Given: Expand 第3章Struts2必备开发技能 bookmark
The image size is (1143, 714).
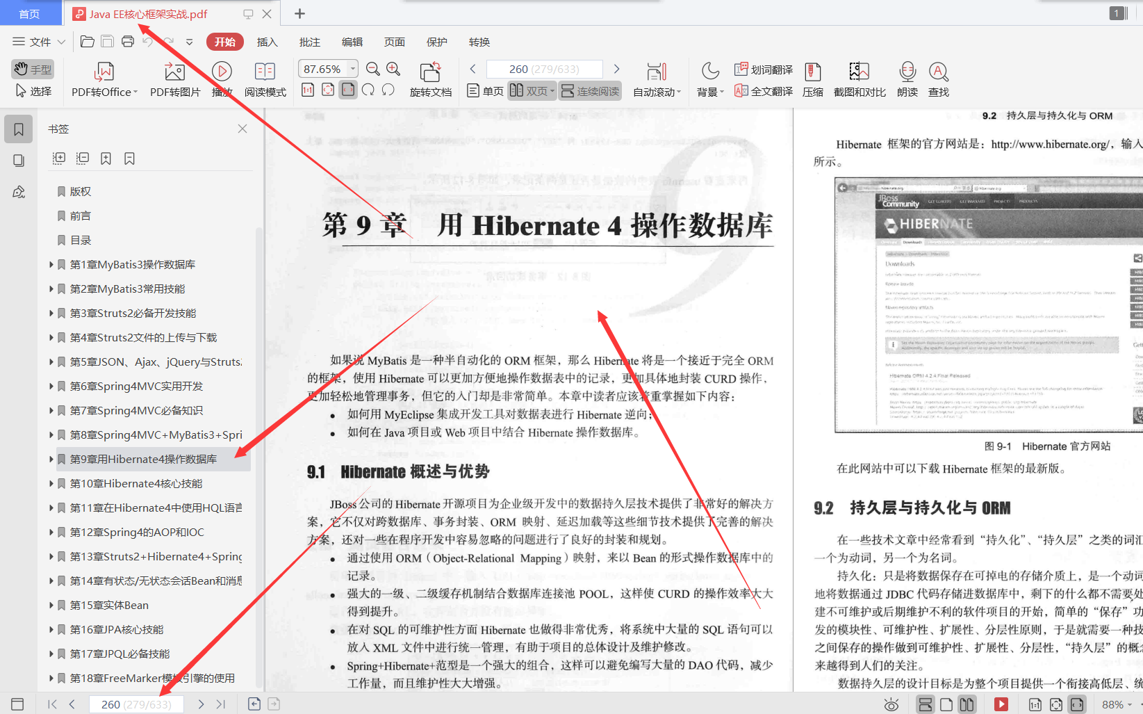Looking at the screenshot, I should (51, 313).
